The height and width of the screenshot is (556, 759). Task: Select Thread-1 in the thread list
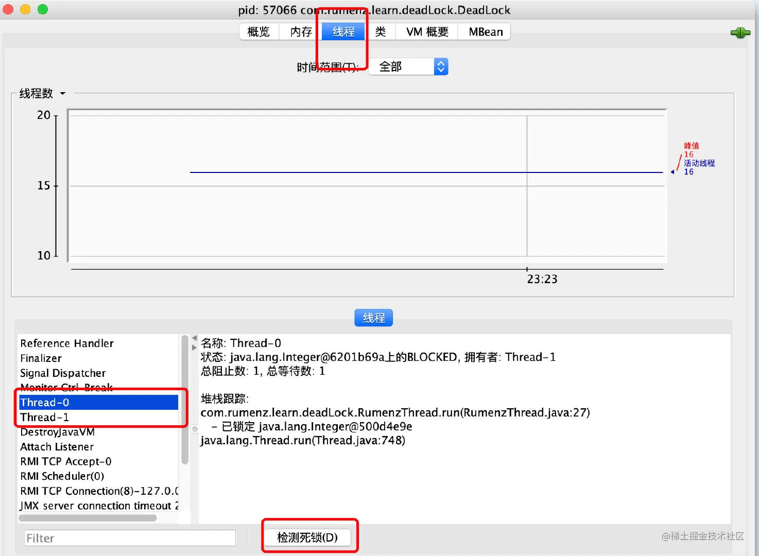tap(99, 417)
